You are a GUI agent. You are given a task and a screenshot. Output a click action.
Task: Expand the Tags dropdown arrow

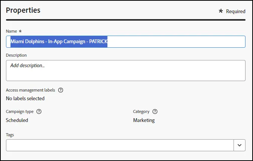click(x=240, y=145)
